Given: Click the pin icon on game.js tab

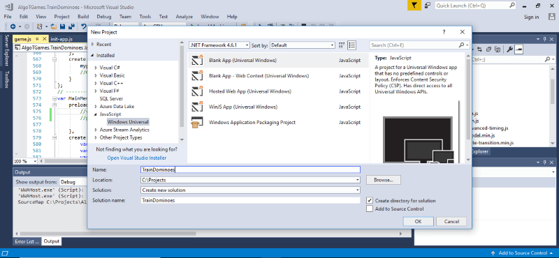Looking at the screenshot, I should click(x=37, y=39).
